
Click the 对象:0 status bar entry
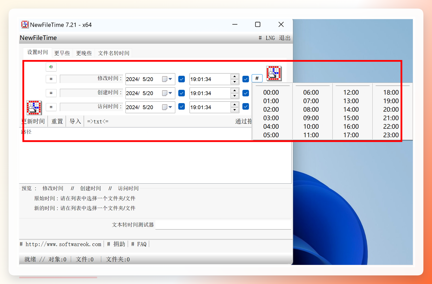click(x=57, y=259)
